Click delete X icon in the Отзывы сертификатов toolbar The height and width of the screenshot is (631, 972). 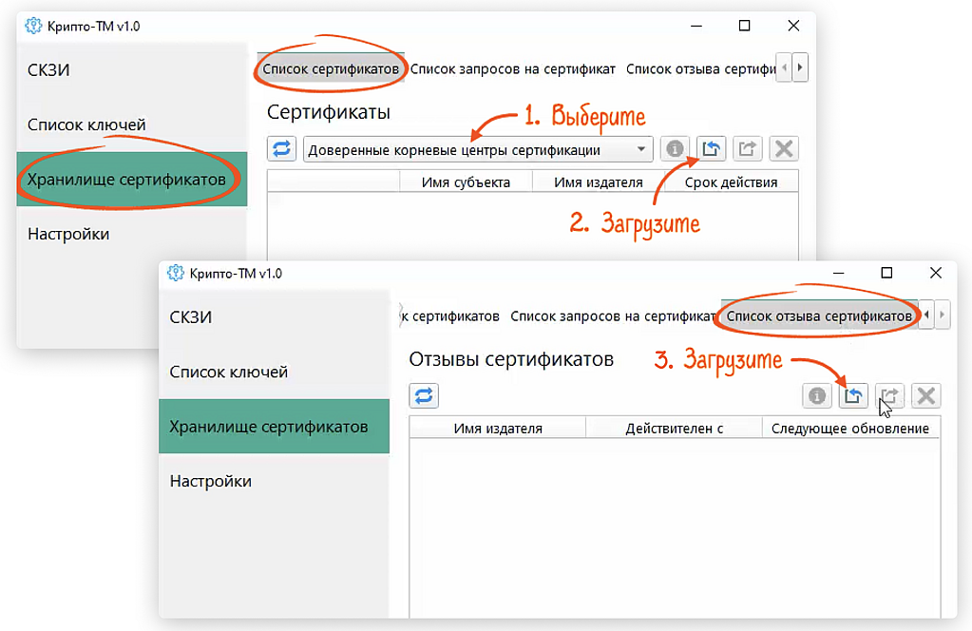[925, 396]
